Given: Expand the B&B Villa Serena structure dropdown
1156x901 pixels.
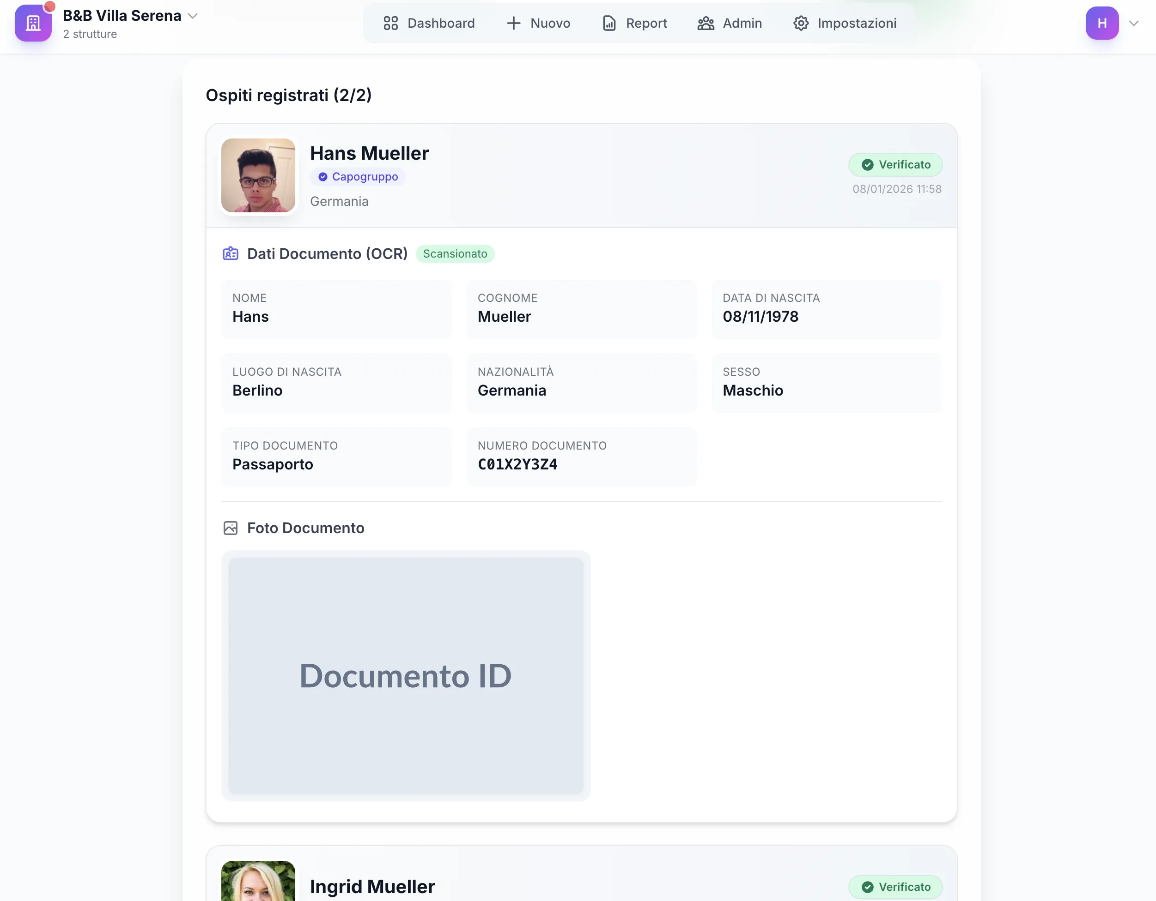Looking at the screenshot, I should pos(193,16).
